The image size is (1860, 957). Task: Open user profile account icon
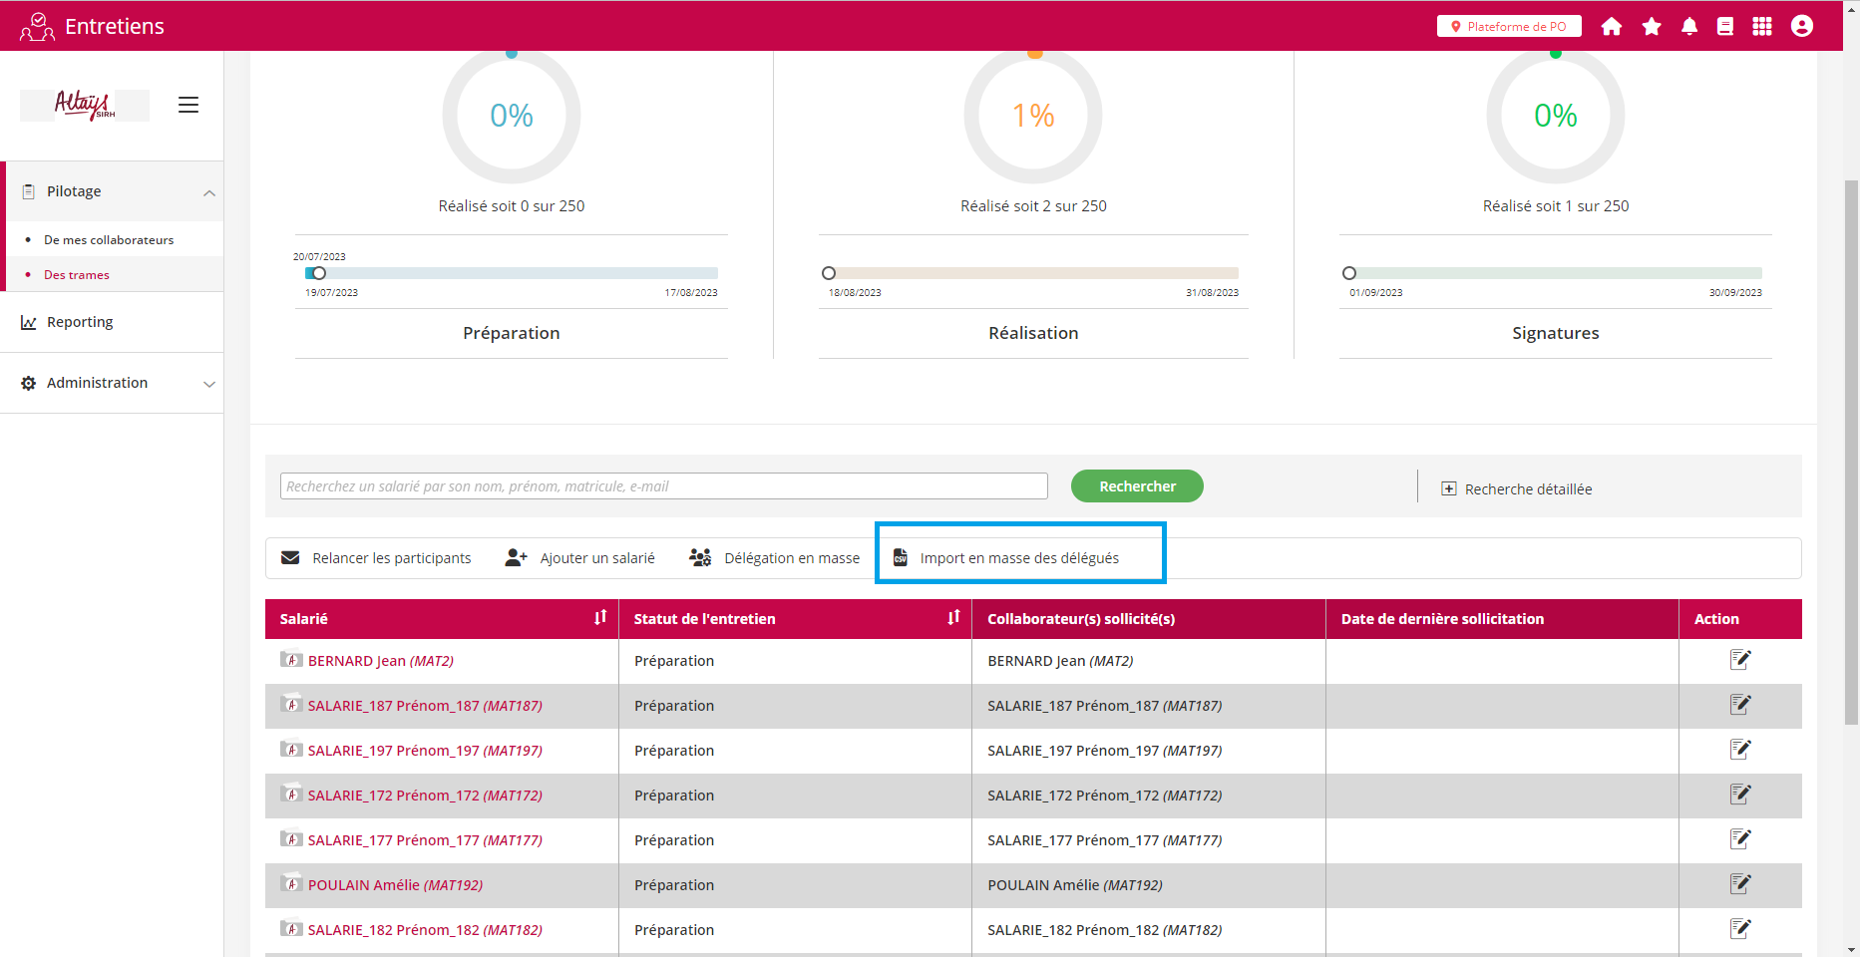[x=1801, y=27]
